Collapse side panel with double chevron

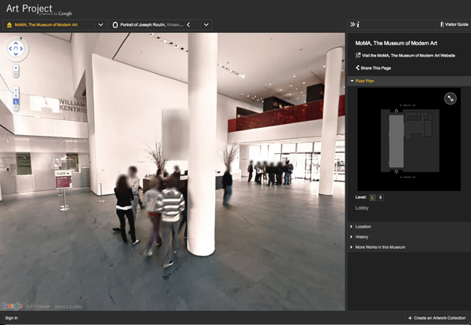click(x=352, y=24)
